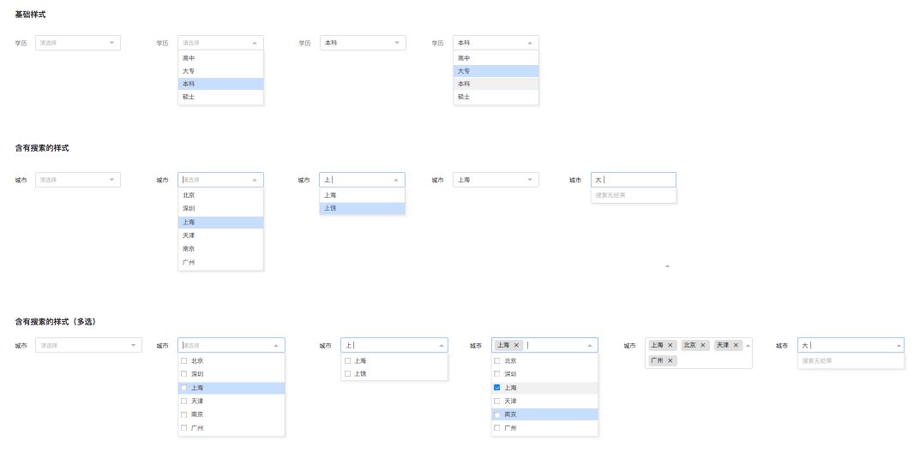Open the first 学历 请选择 dropdown

78,43
